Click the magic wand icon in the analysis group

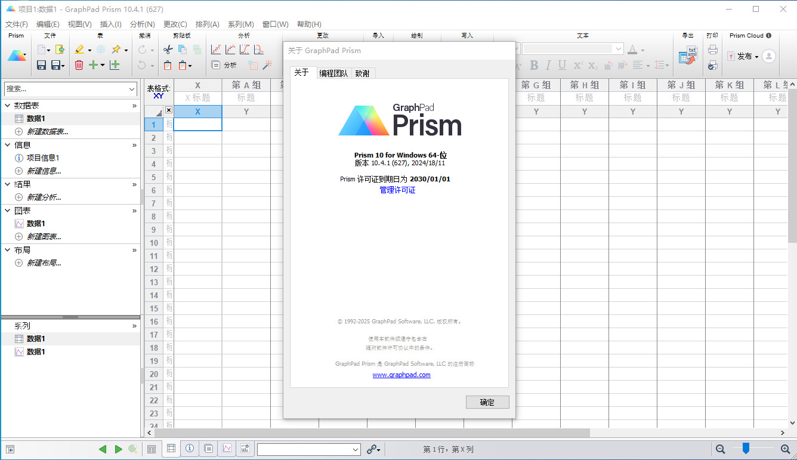[x=267, y=65]
